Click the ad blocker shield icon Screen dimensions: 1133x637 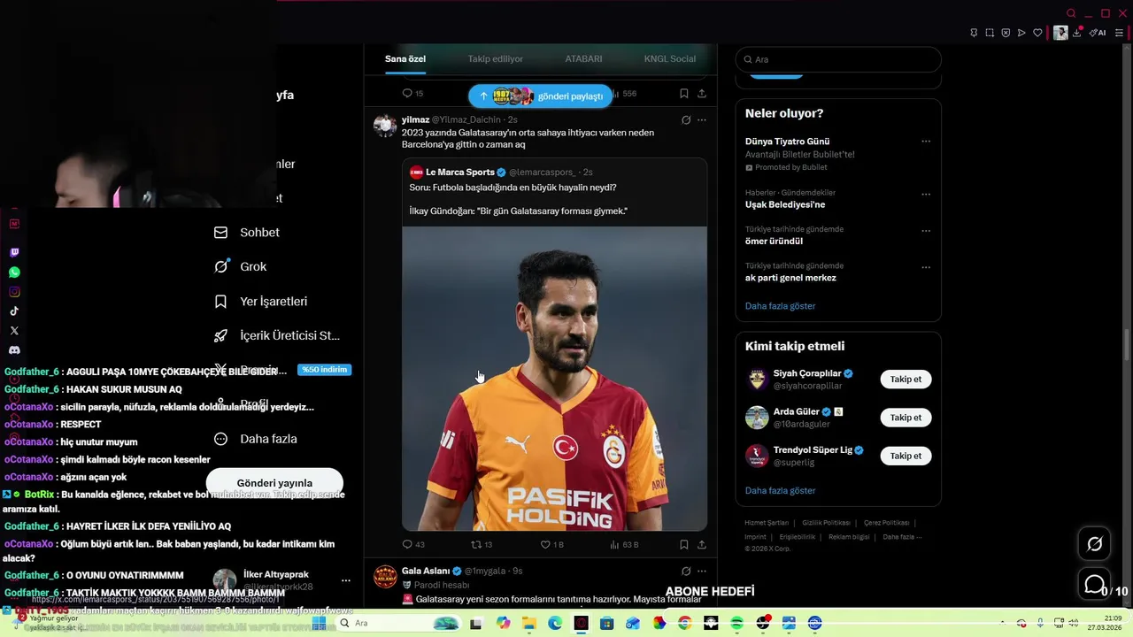(x=1006, y=33)
